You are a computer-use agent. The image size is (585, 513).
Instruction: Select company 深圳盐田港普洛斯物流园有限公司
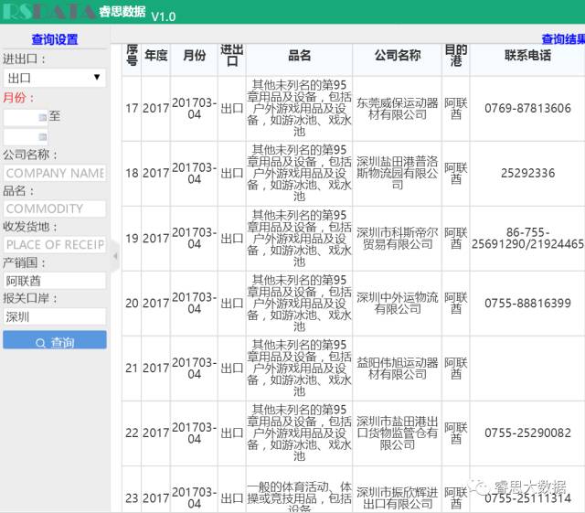(x=398, y=173)
